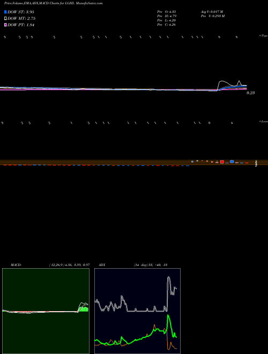This screenshot has height=354, width=268.
Task: Click the chart title text for LGHL
Action: [53, 4]
